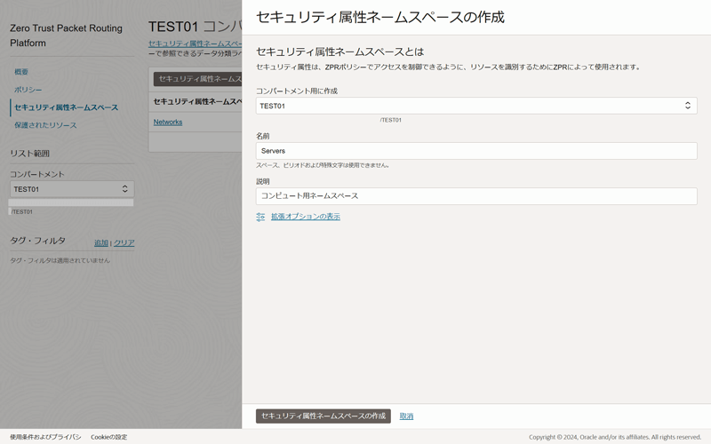711x444 pixels.
Task: Click the セキュリティ属性ネームスペース table column header
Action: point(197,101)
